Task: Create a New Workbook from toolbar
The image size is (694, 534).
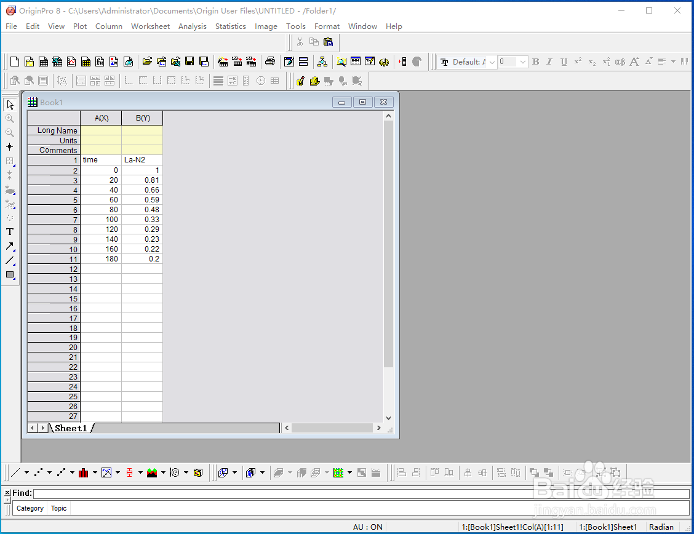Action: click(x=43, y=62)
